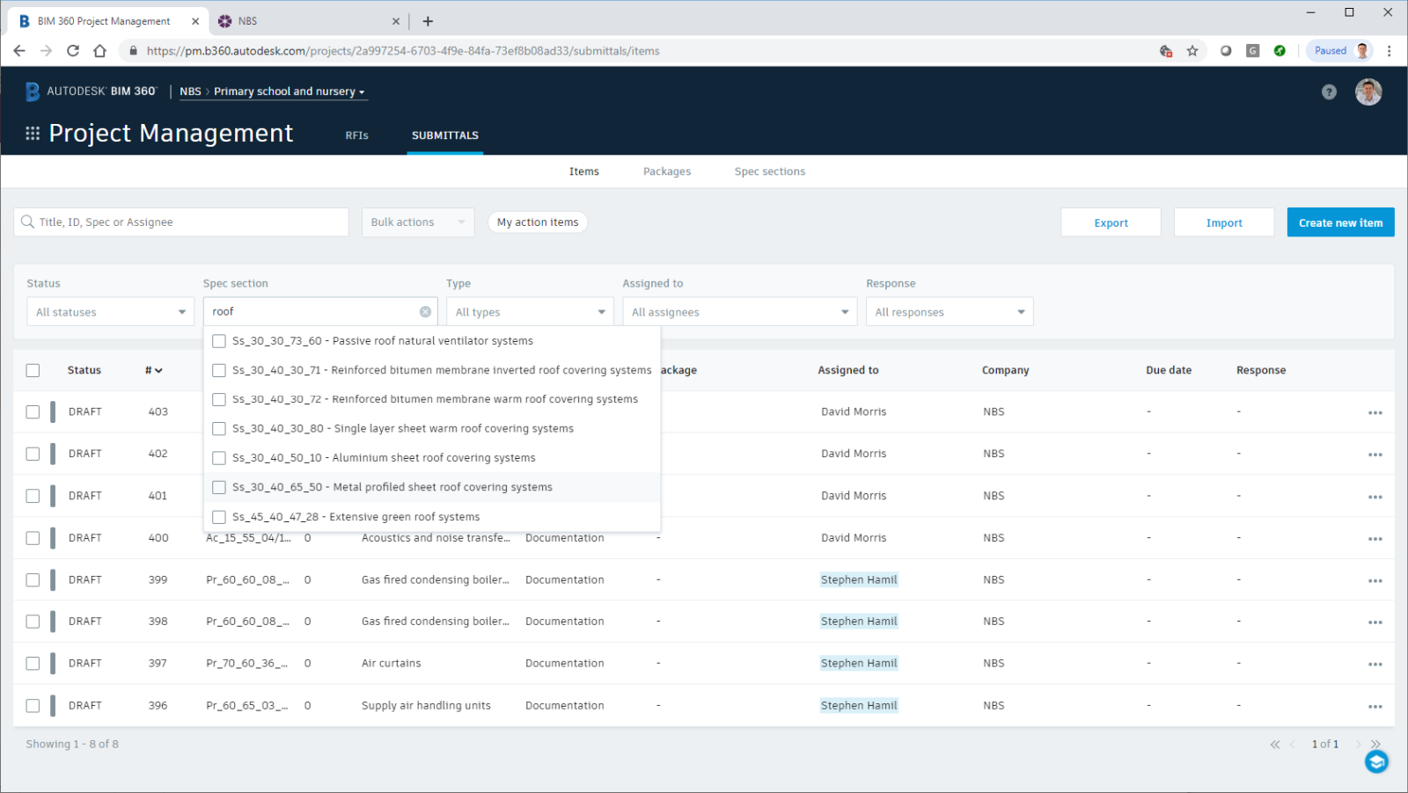Switch to the RFIs tab
The width and height of the screenshot is (1408, 793).
click(x=356, y=135)
